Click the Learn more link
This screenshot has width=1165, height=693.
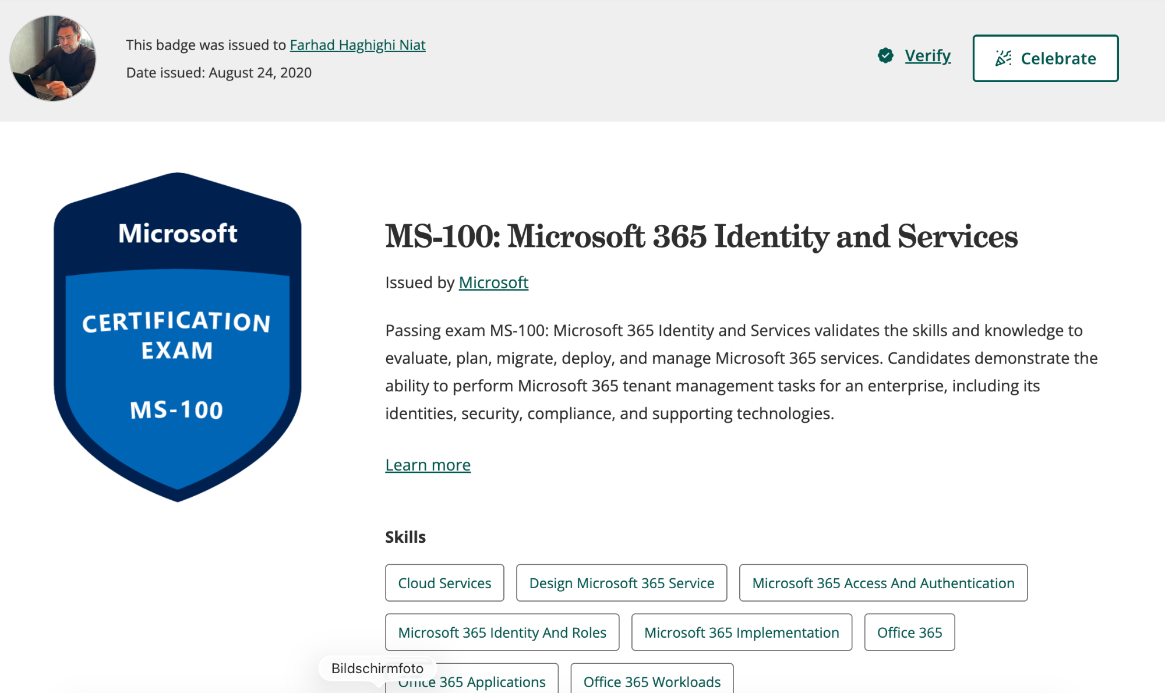click(428, 465)
